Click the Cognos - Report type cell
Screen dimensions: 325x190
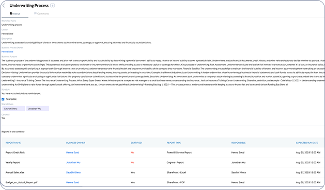pos(175,163)
